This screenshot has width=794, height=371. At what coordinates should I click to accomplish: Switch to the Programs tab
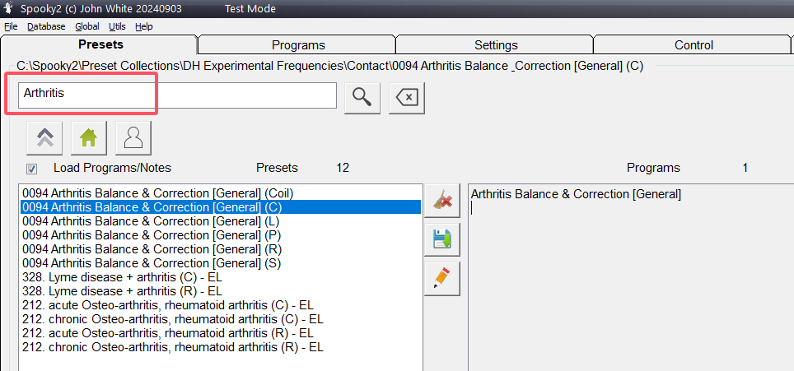(298, 45)
